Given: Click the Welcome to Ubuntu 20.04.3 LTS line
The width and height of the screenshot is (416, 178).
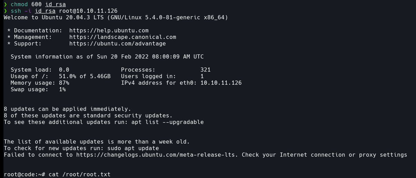Looking at the screenshot, I should tap(116, 18).
